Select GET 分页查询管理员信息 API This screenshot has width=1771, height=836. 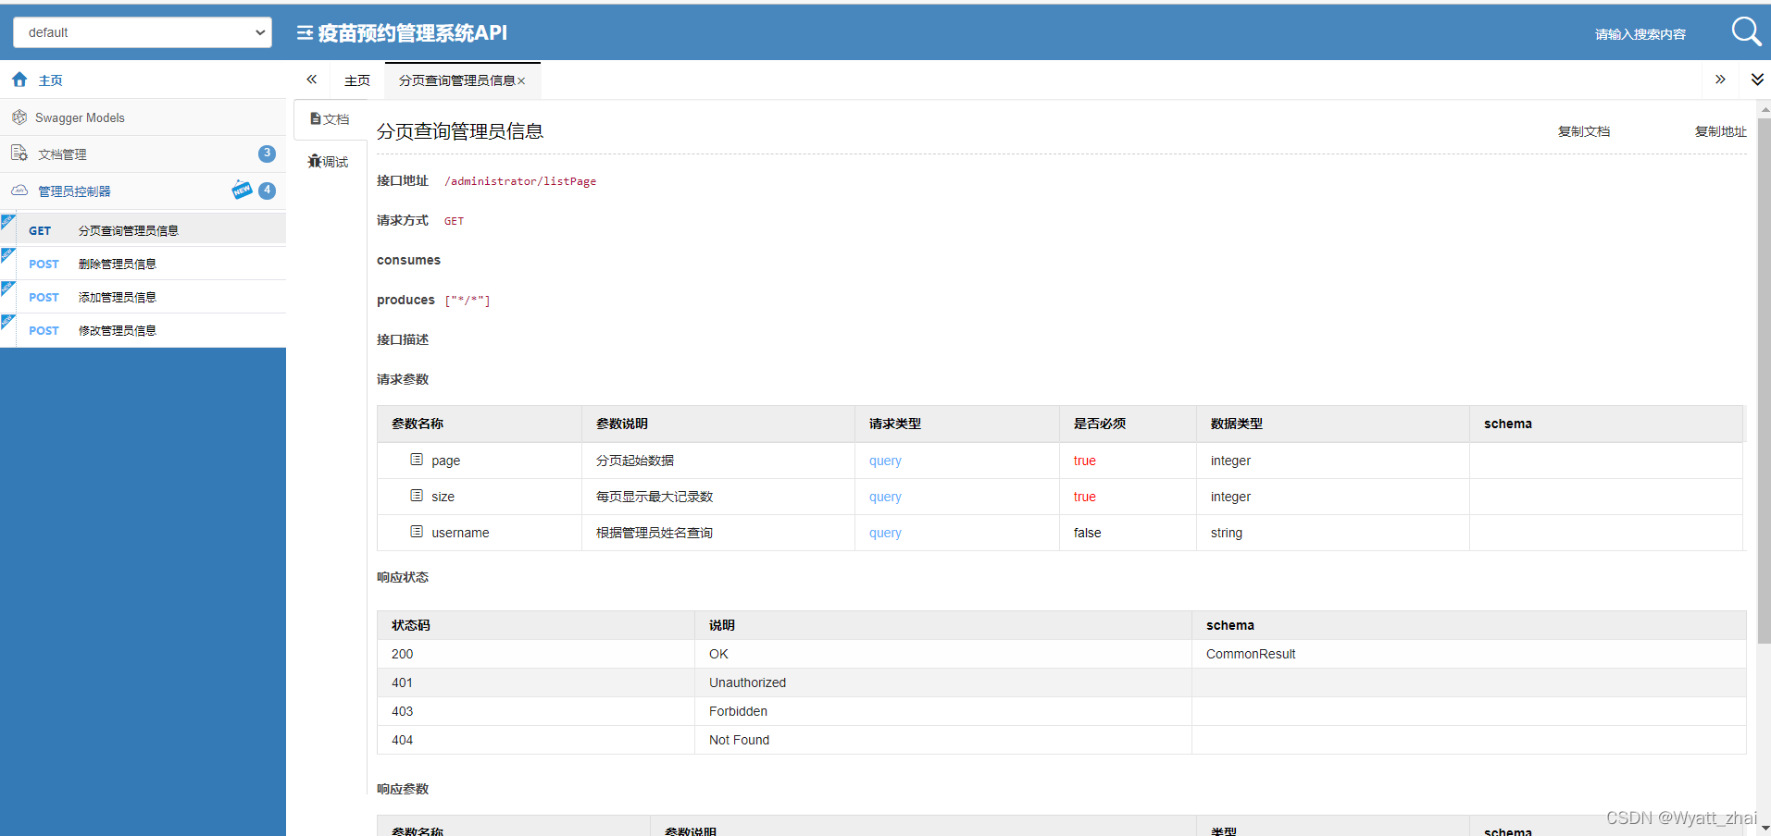(143, 230)
